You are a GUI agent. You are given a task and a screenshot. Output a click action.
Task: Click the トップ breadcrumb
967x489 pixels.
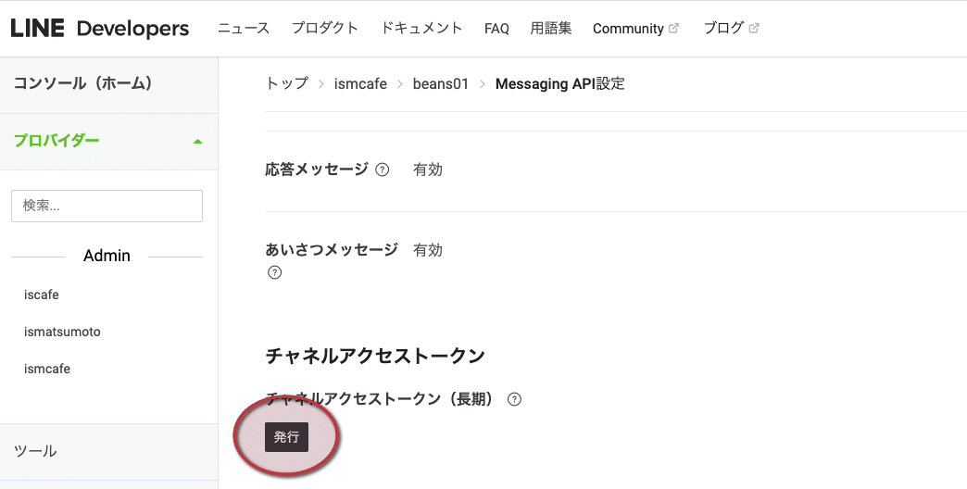pos(287,83)
